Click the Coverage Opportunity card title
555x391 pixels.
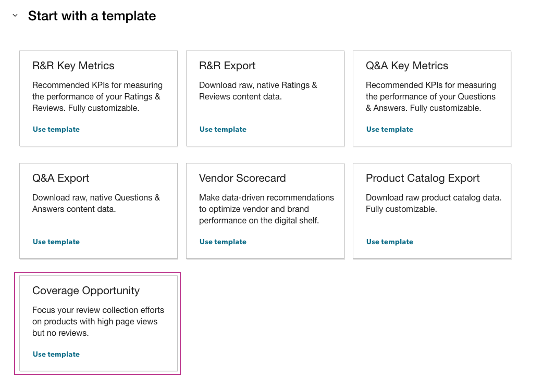point(86,291)
